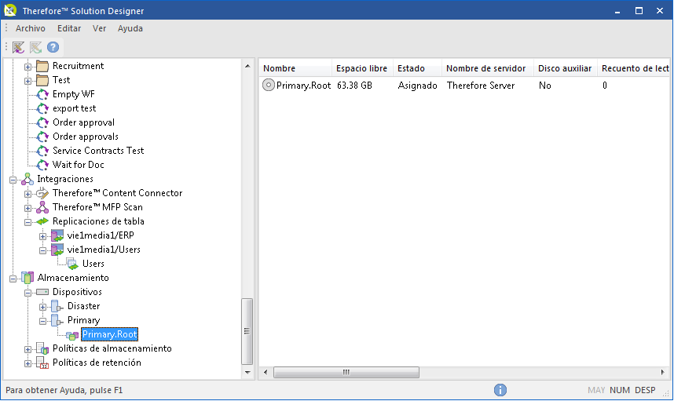This screenshot has height=401, width=674.
Task: Click the tree scroll up arrow
Action: [x=247, y=66]
